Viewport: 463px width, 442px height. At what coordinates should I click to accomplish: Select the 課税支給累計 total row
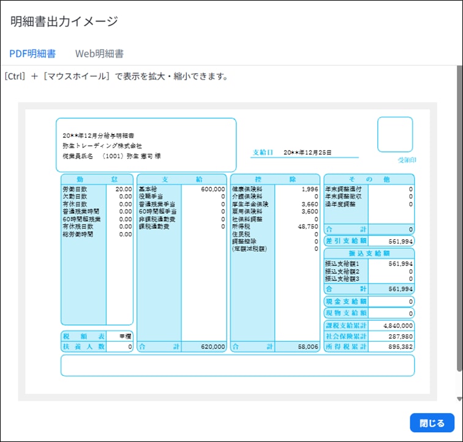click(369, 326)
